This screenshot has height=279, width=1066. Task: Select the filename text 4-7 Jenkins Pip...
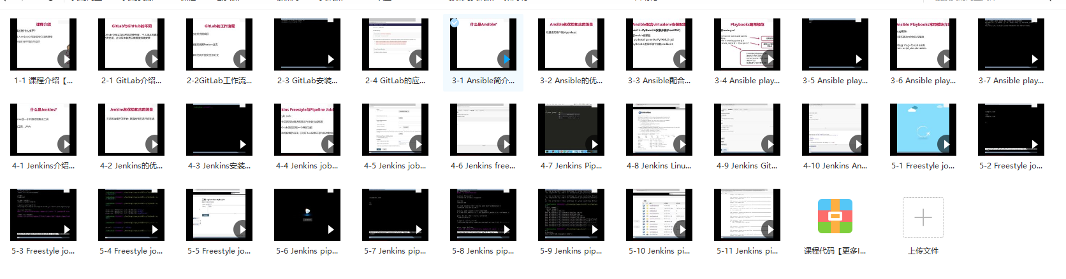(571, 166)
